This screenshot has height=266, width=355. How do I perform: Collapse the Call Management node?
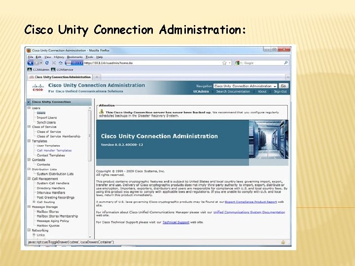tap(29, 178)
